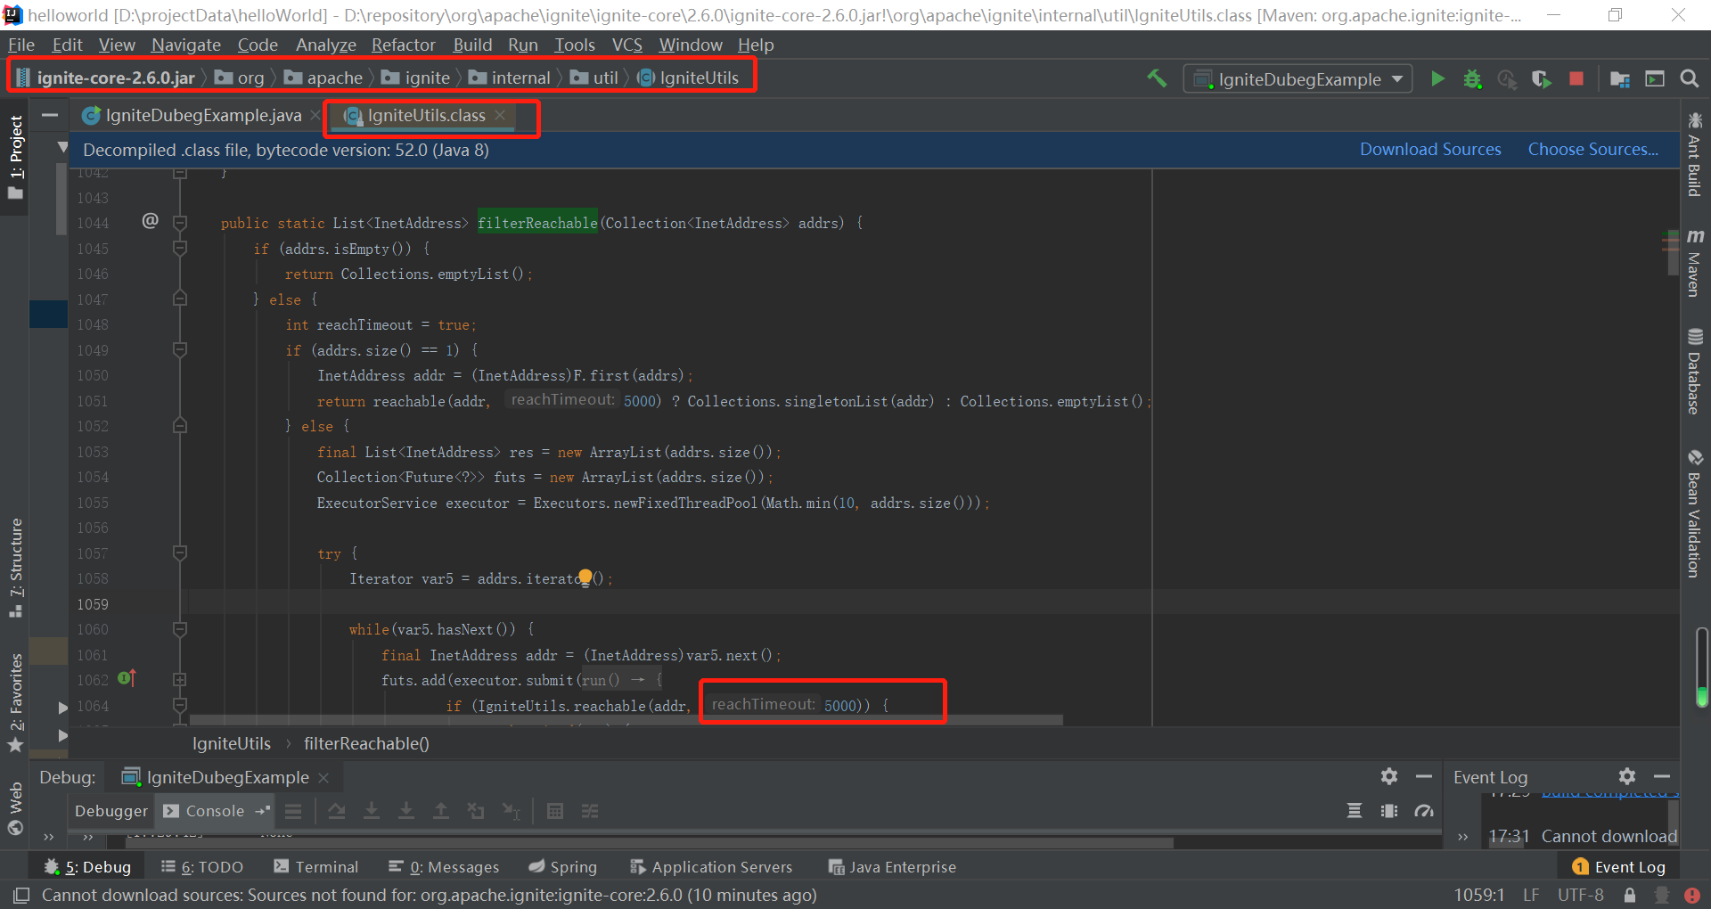Screen dimensions: 1711x909
Task: Select the Step Out debugger icon
Action: (x=441, y=811)
